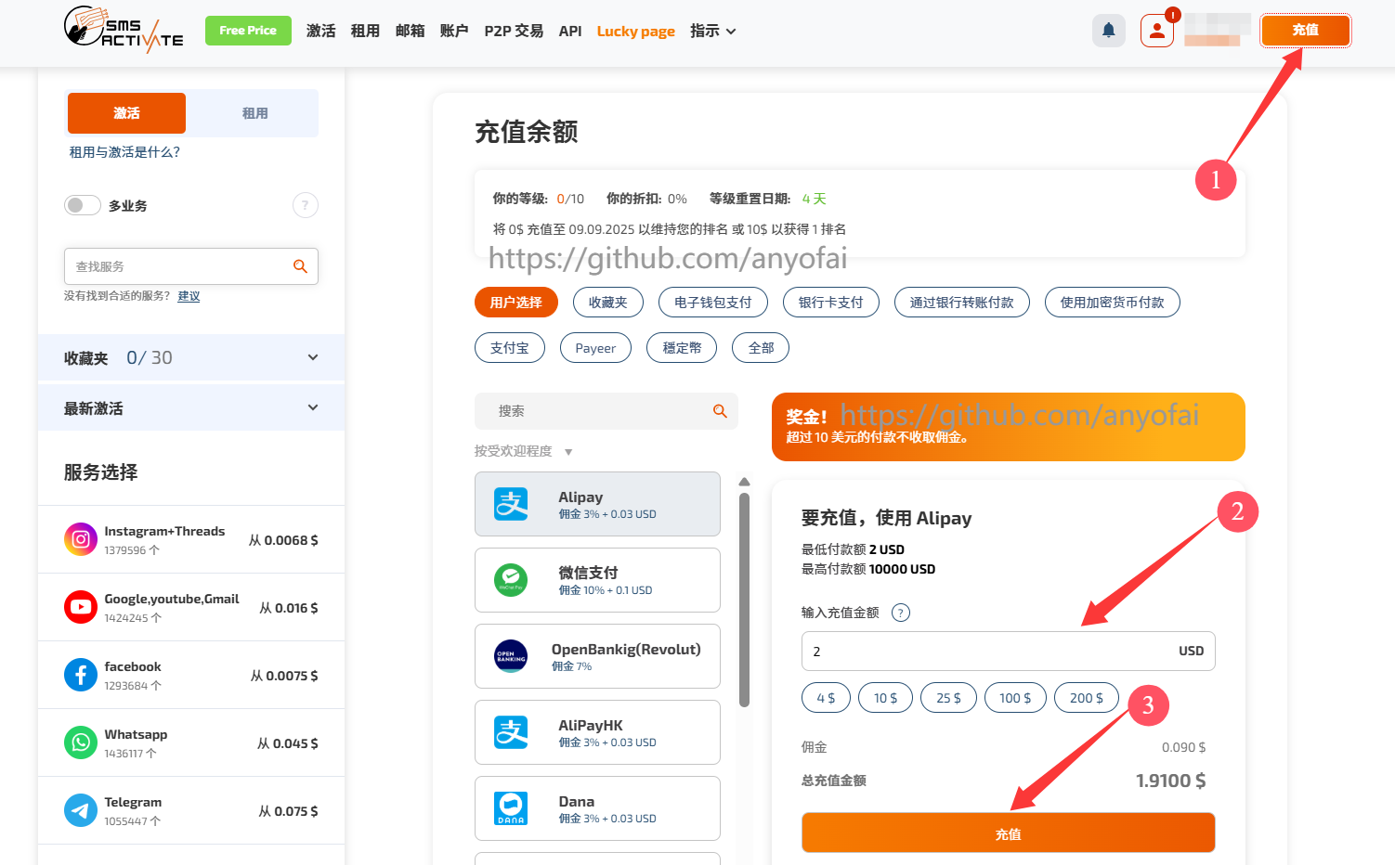Open the 账户 nav menu item

(x=454, y=31)
